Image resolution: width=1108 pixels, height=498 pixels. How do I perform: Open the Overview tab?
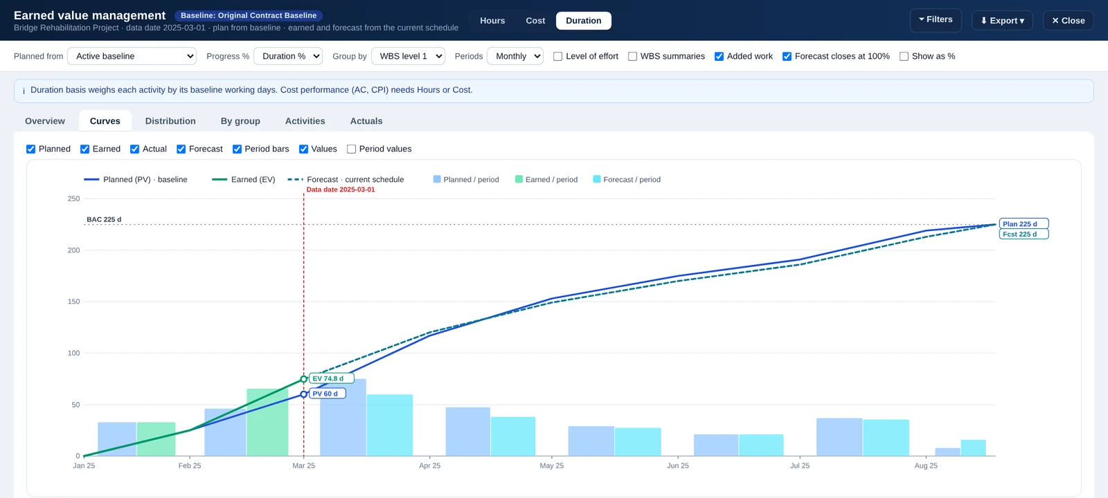click(x=45, y=121)
